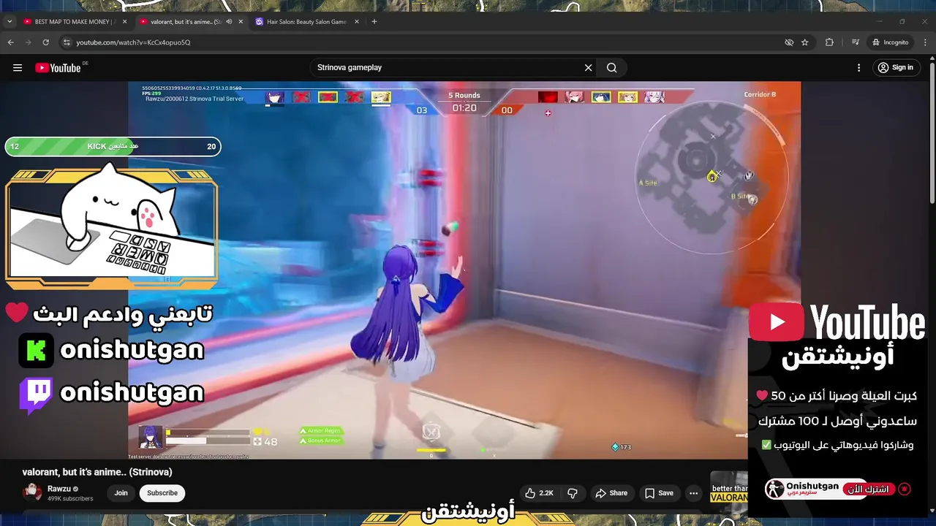Open the Incognito profile indicator
Image resolution: width=936 pixels, height=526 pixels.
coord(890,42)
